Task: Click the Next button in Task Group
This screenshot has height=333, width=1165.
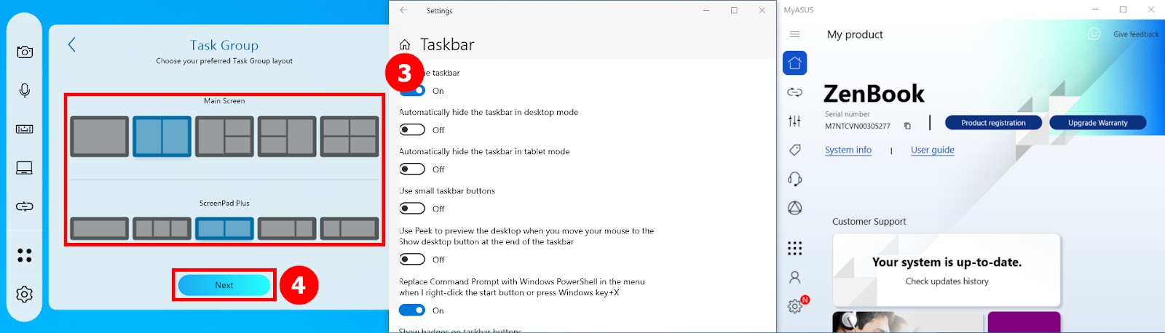Action: (x=224, y=285)
